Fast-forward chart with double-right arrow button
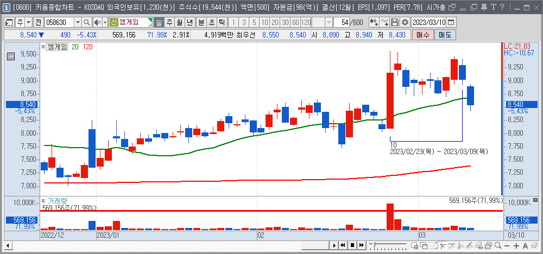 click(361, 246)
